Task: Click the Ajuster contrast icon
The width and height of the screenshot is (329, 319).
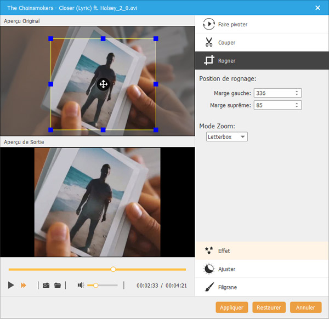Action: click(208, 269)
